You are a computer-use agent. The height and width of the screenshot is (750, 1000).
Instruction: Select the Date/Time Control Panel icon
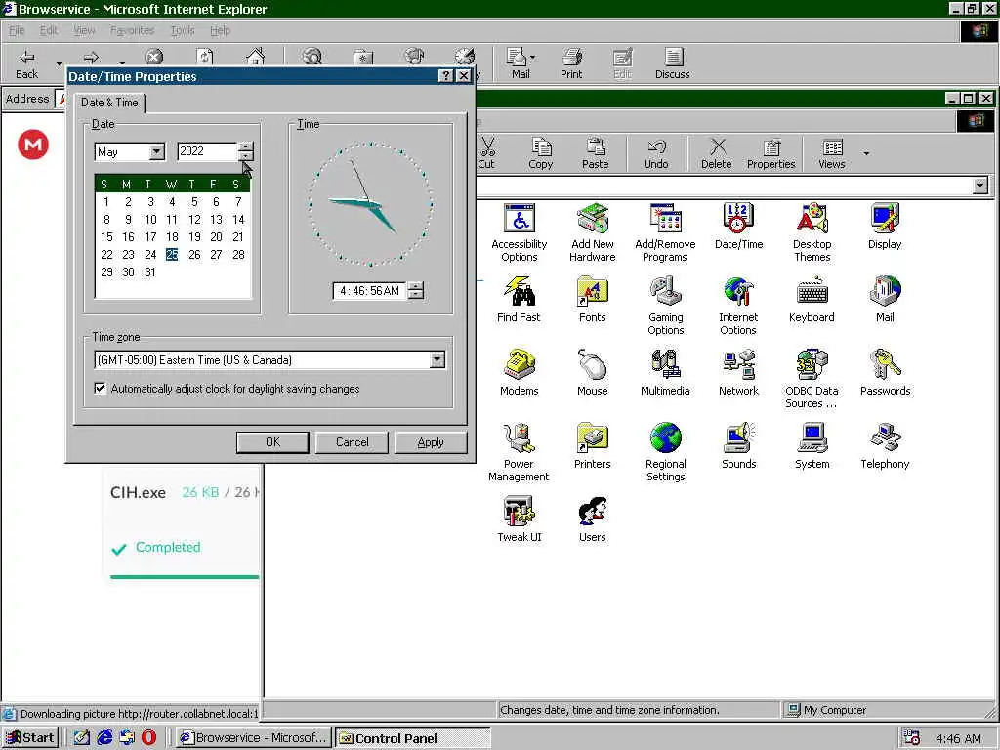(738, 227)
